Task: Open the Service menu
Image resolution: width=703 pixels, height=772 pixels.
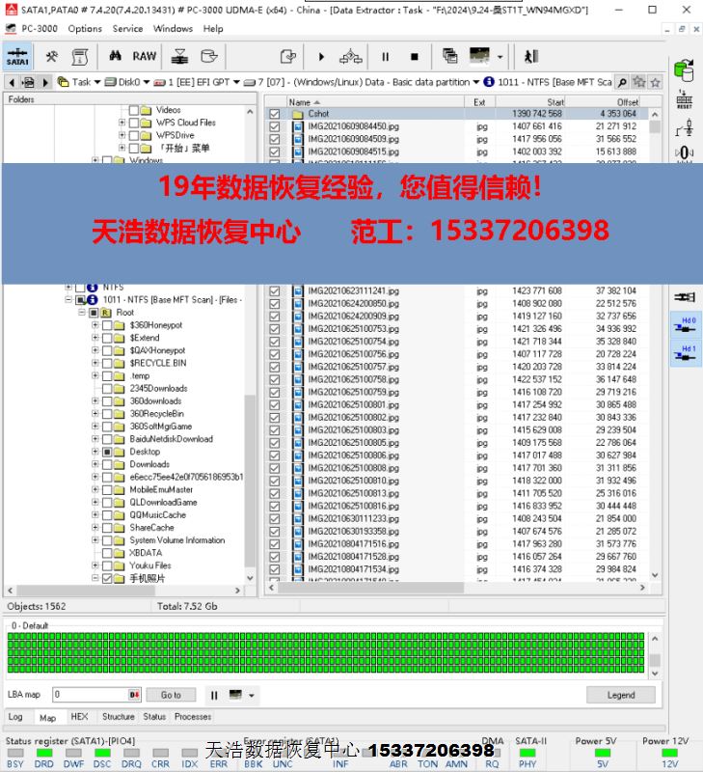Action: tap(127, 29)
